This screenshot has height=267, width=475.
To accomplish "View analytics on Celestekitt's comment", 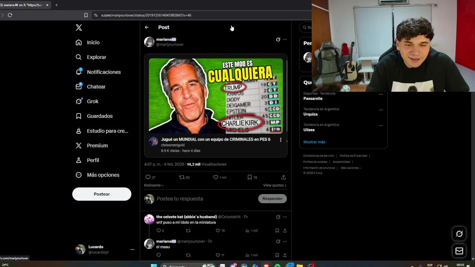I will [251, 231].
